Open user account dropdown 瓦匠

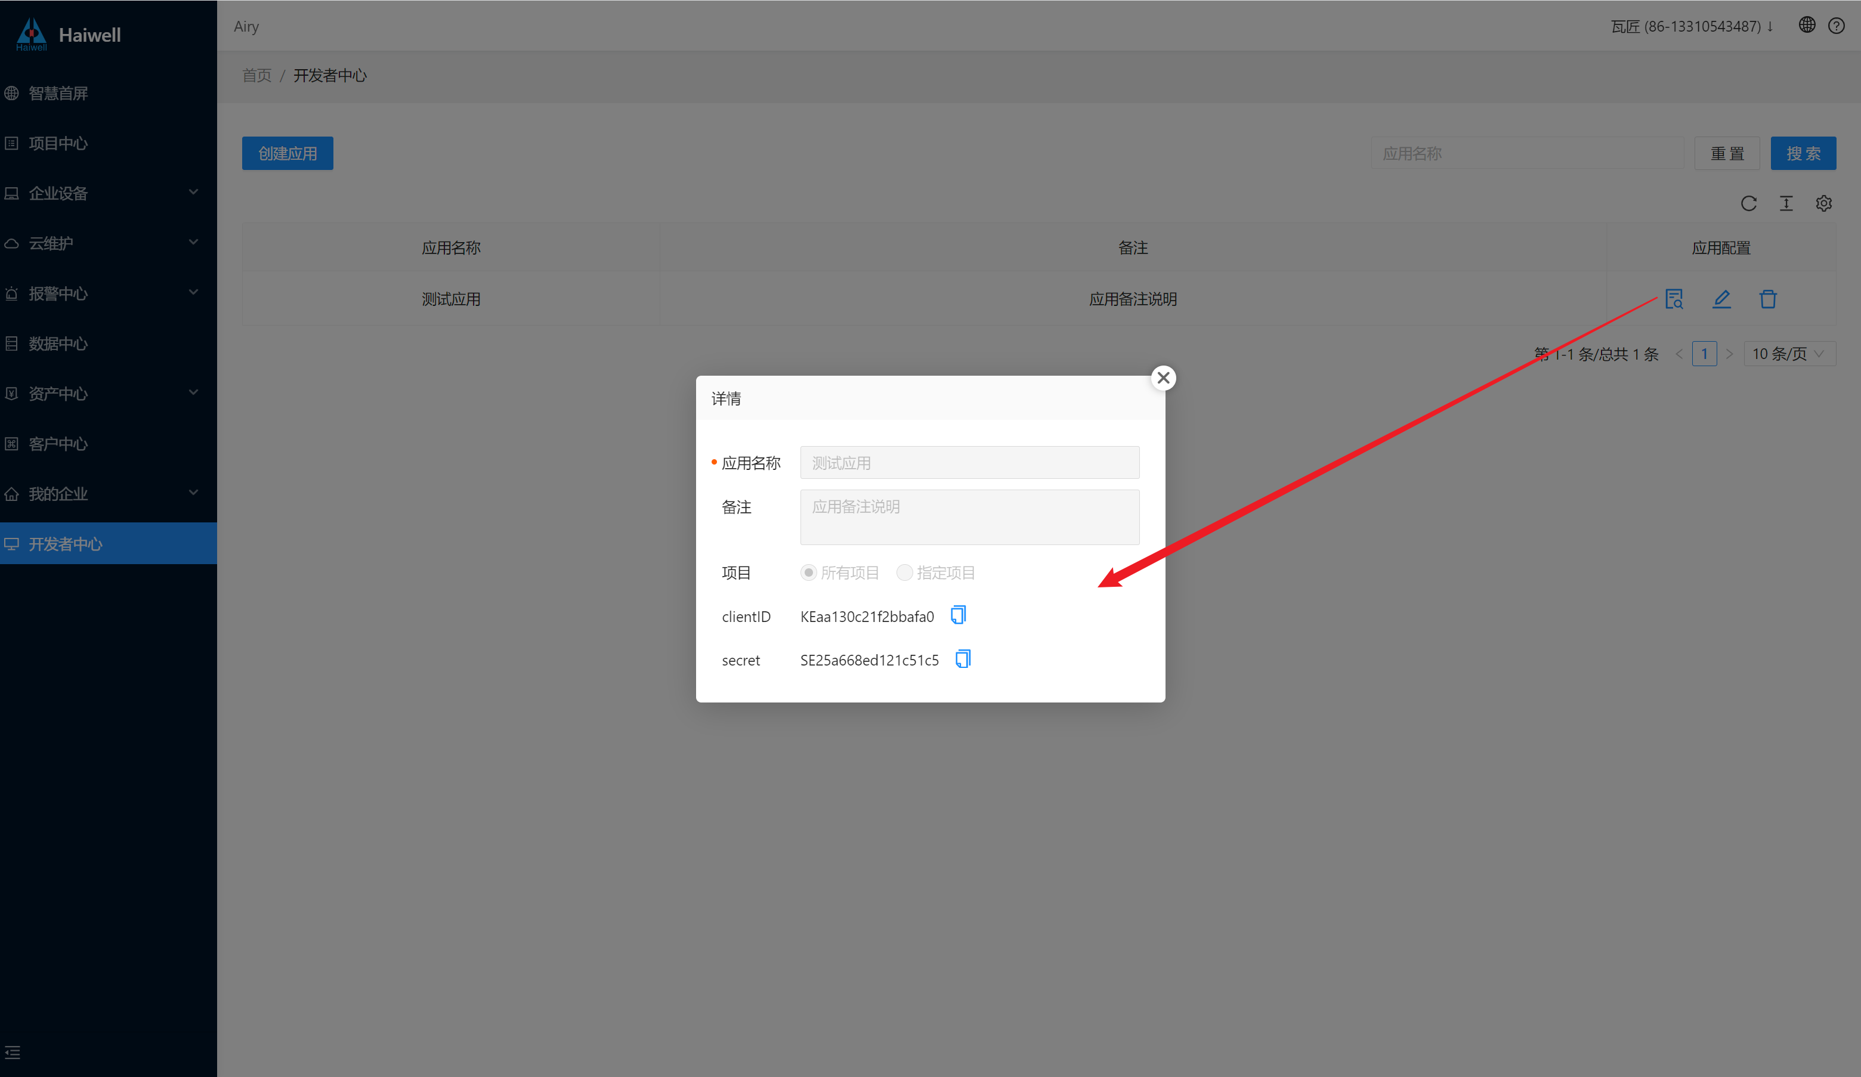coord(1692,27)
